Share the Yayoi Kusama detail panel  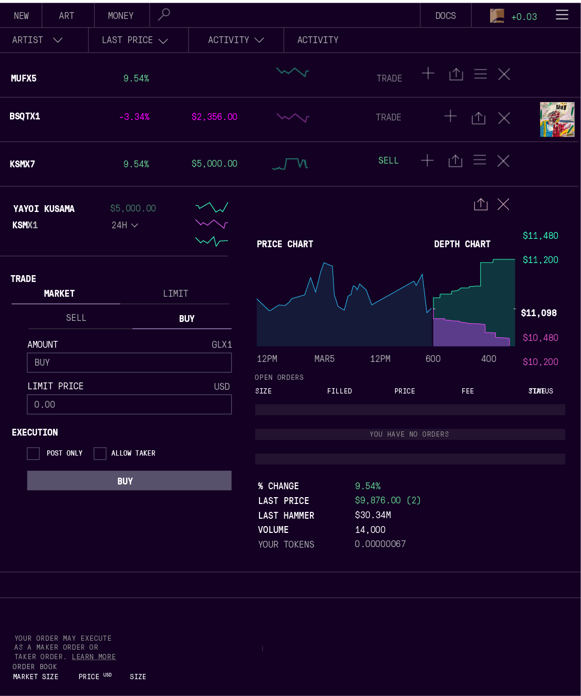481,204
